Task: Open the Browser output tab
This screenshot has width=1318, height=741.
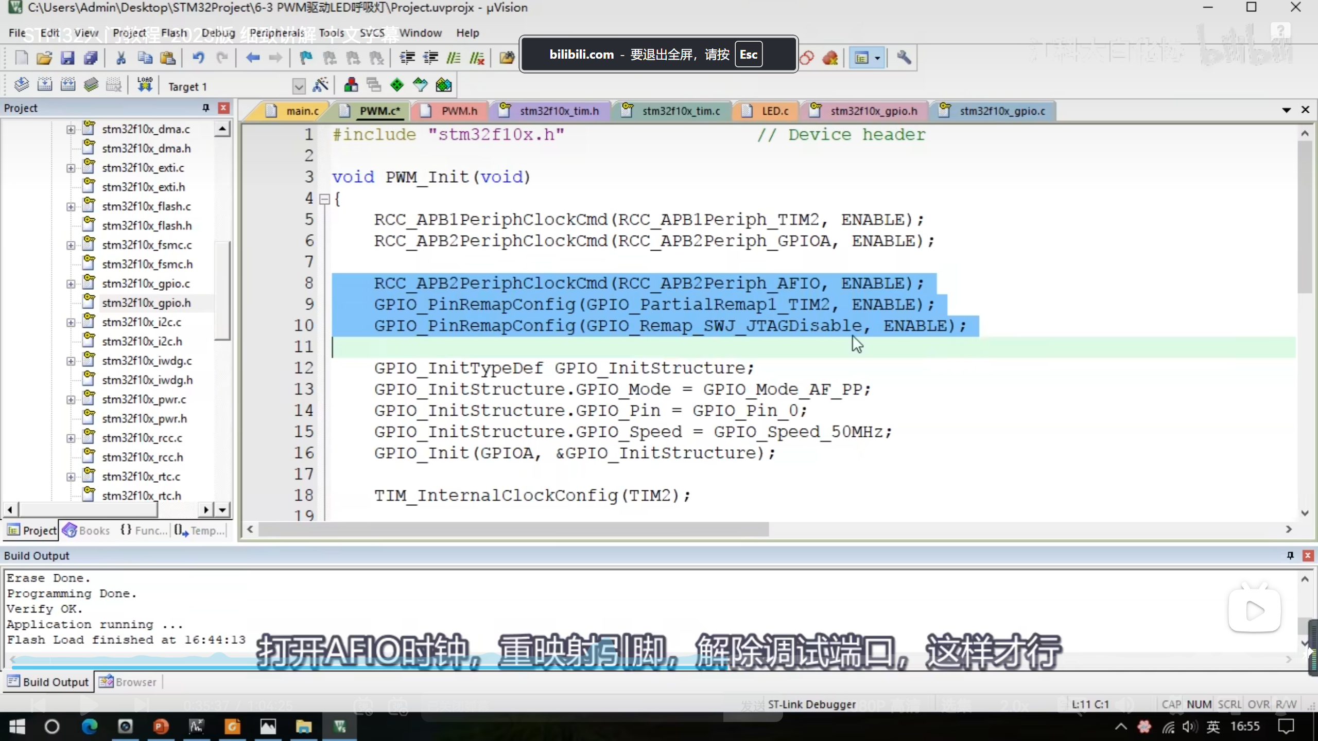Action: click(x=129, y=682)
